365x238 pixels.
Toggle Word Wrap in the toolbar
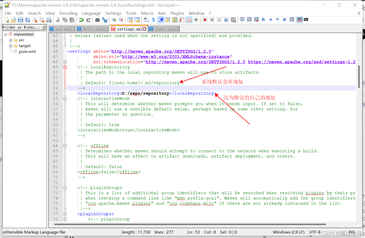(146, 20)
